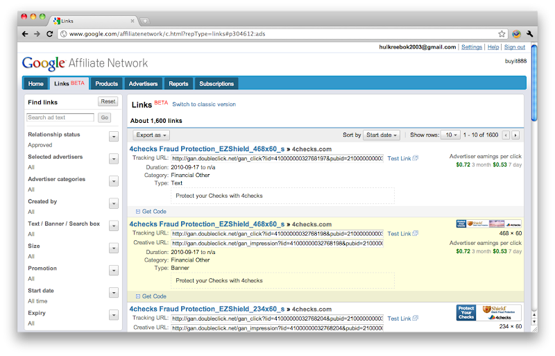Click the page vertical scrollbar thumb
The image size is (555, 356).
[534, 83]
